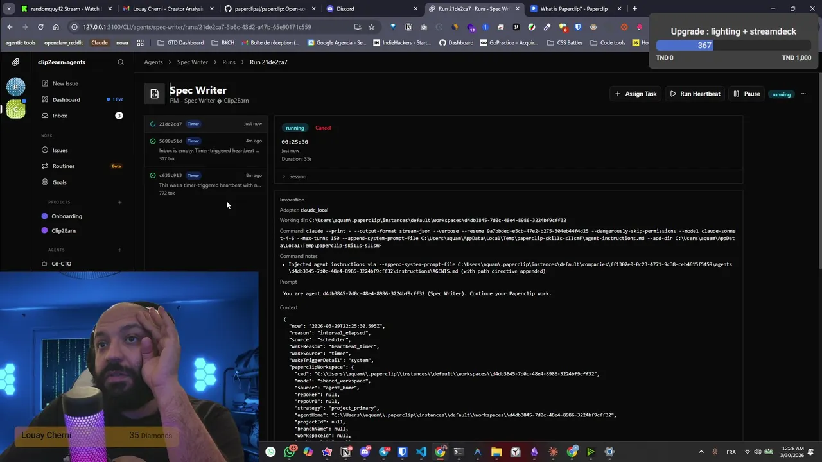
Task: Go to browser home page
Action: [x=56, y=27]
